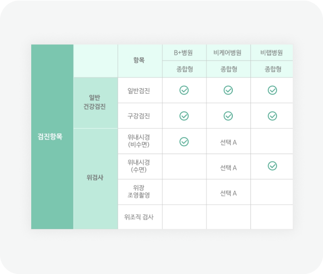
Task: Click the 항목 header cell
Action: [140, 60]
